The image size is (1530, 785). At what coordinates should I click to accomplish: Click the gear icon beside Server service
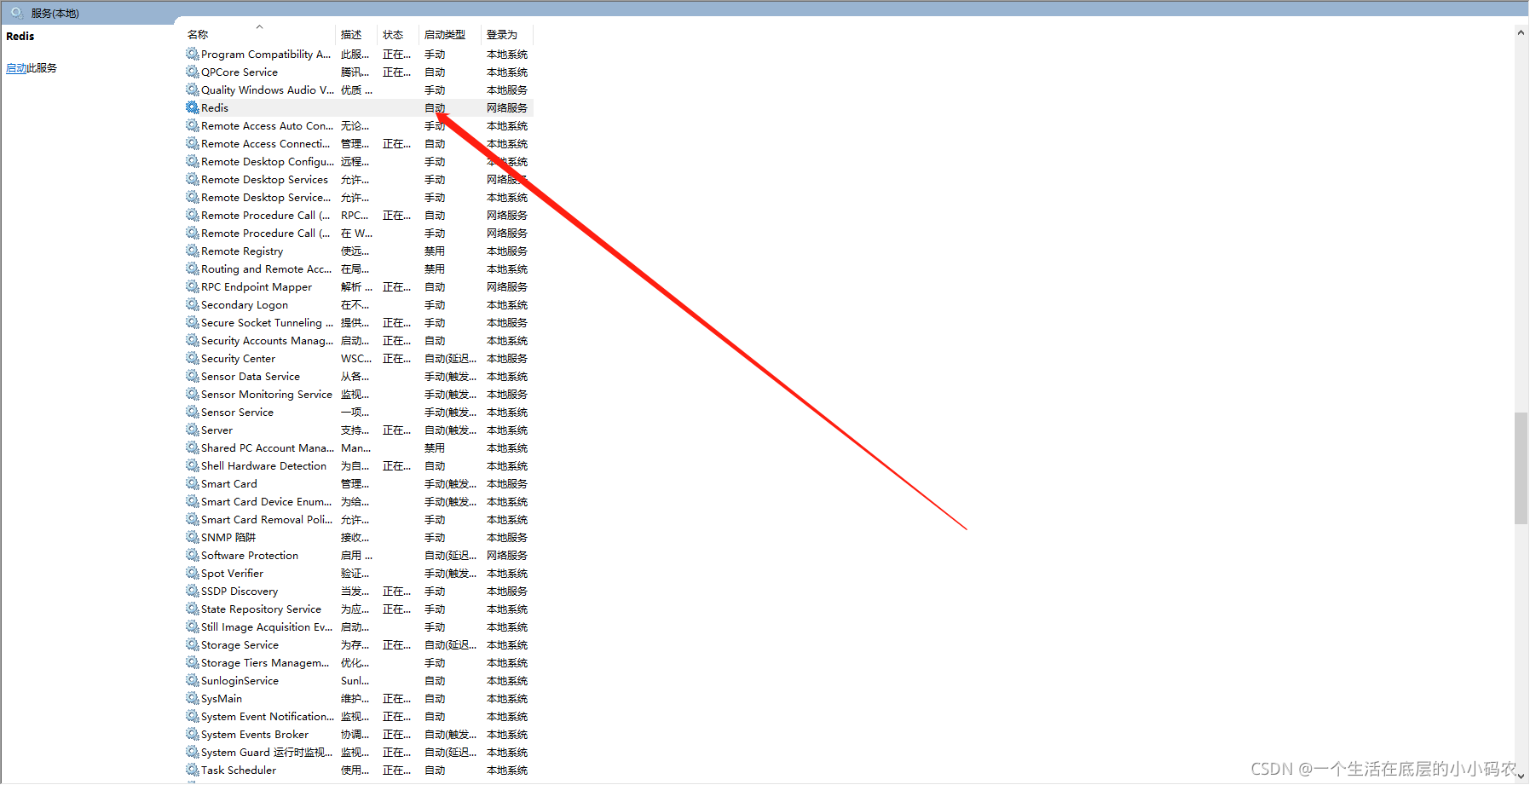(x=193, y=430)
